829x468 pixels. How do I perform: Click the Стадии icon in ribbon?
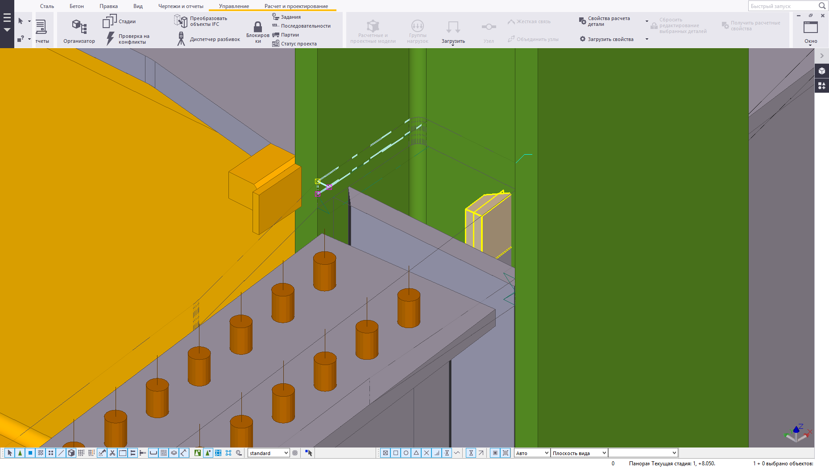pyautogui.click(x=109, y=21)
